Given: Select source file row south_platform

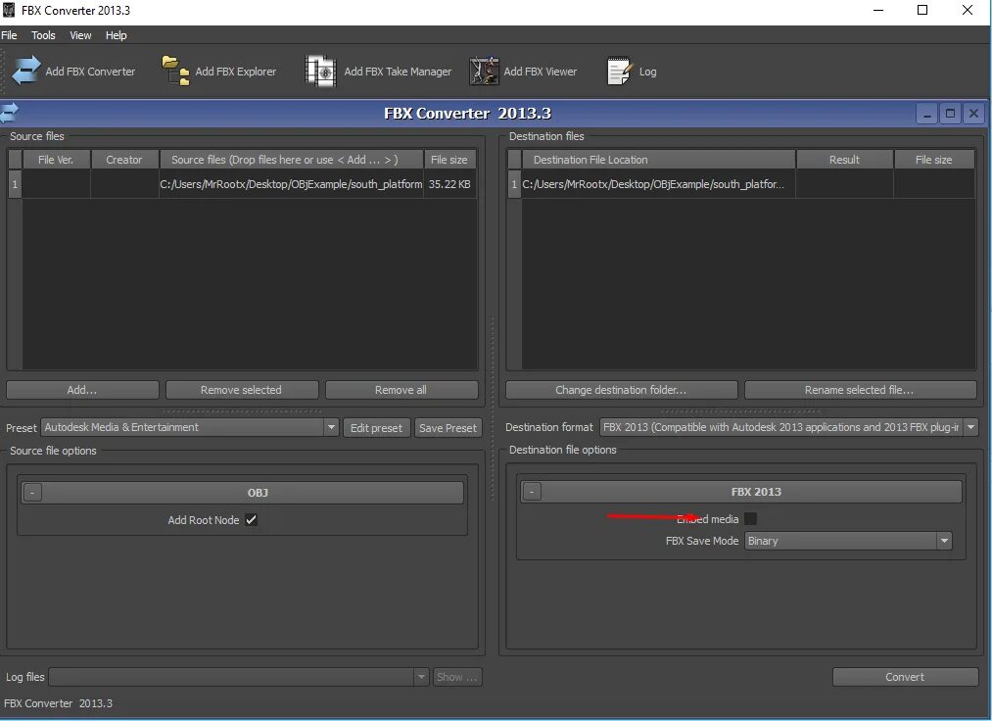Looking at the screenshot, I should click(291, 184).
